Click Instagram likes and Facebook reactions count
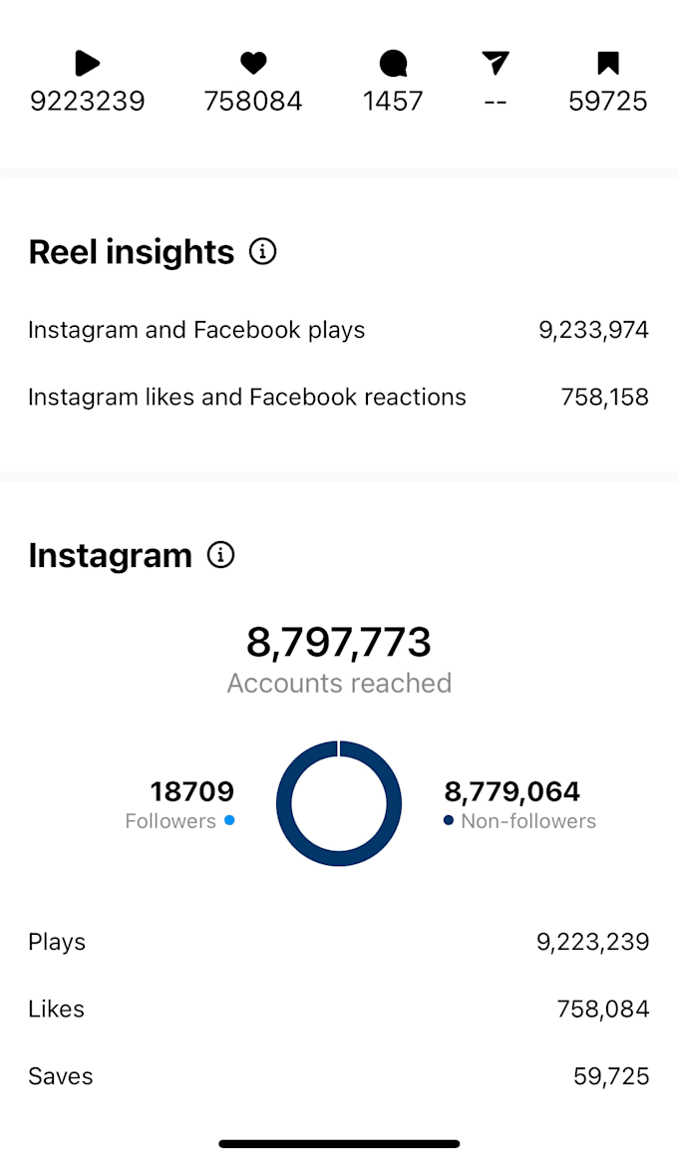Screen dimensions: 678x1162 click(603, 397)
